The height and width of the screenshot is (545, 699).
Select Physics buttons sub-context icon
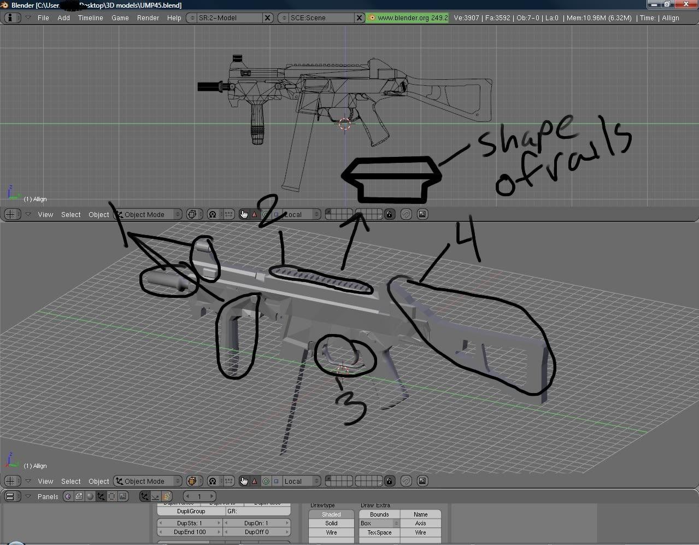click(155, 496)
